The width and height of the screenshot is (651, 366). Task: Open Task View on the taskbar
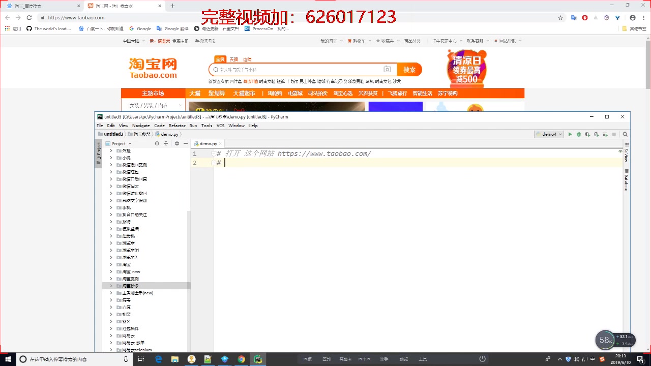pyautogui.click(x=141, y=359)
